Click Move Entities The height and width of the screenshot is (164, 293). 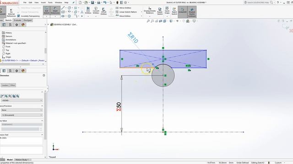(123, 16)
